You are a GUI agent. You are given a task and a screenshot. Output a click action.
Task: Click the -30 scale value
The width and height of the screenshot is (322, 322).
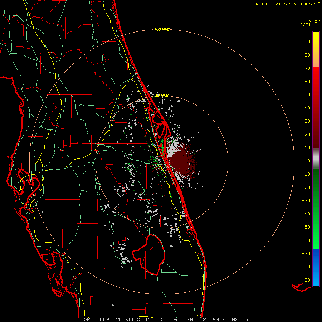coord(306,201)
